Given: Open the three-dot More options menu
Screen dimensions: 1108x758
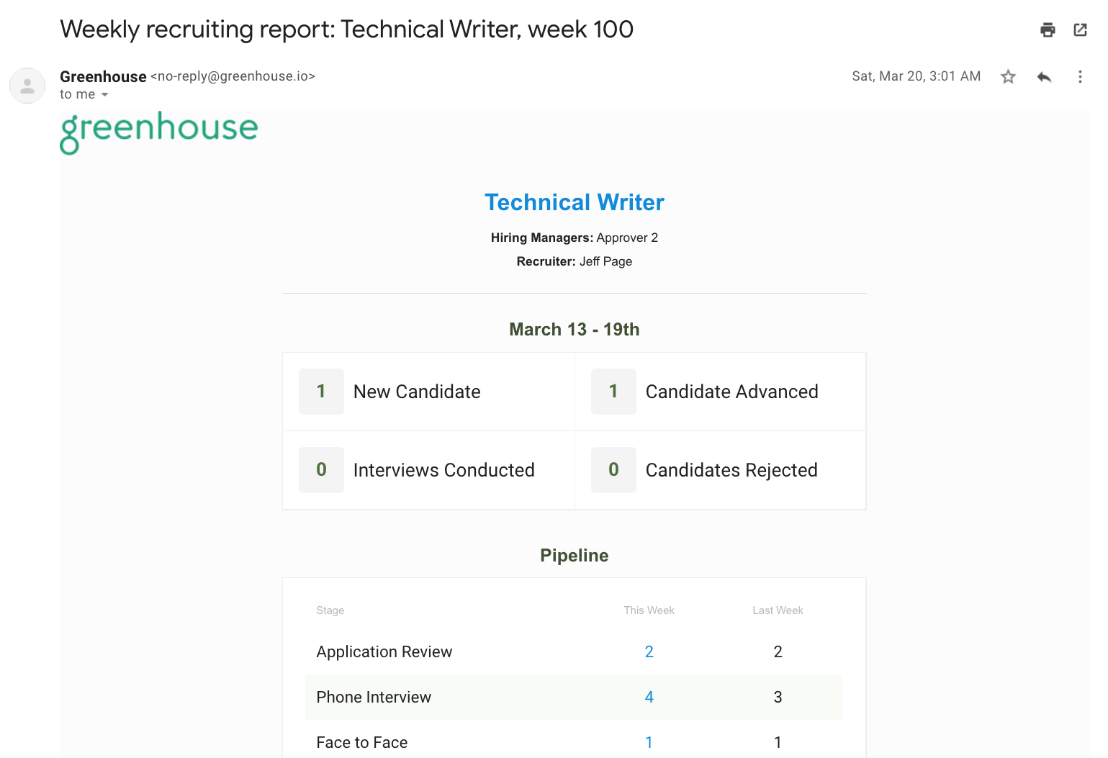Looking at the screenshot, I should point(1080,77).
